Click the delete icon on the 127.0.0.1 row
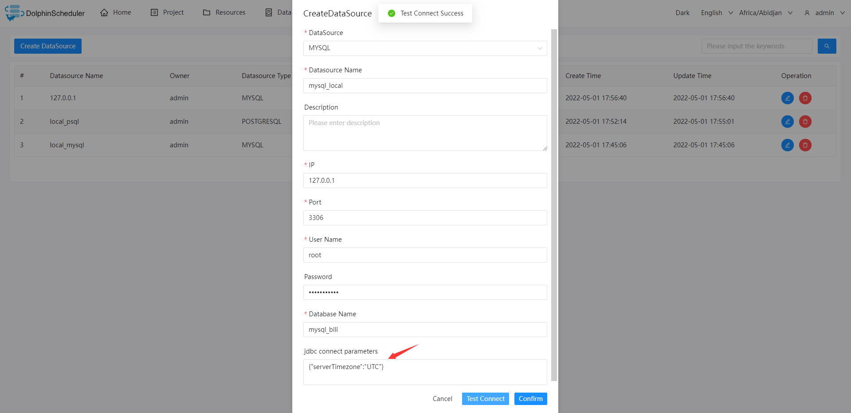 pos(805,98)
